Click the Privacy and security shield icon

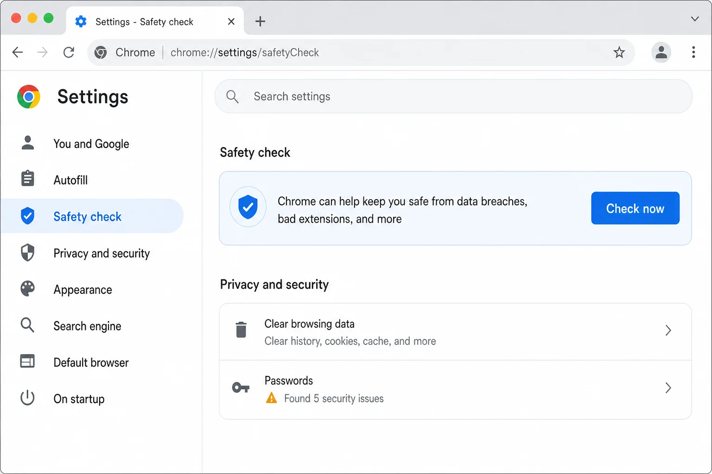(x=28, y=252)
